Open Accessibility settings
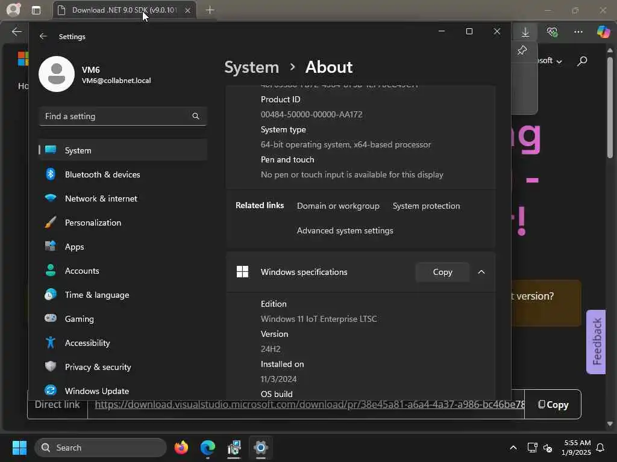617x462 pixels. pyautogui.click(x=123, y=342)
